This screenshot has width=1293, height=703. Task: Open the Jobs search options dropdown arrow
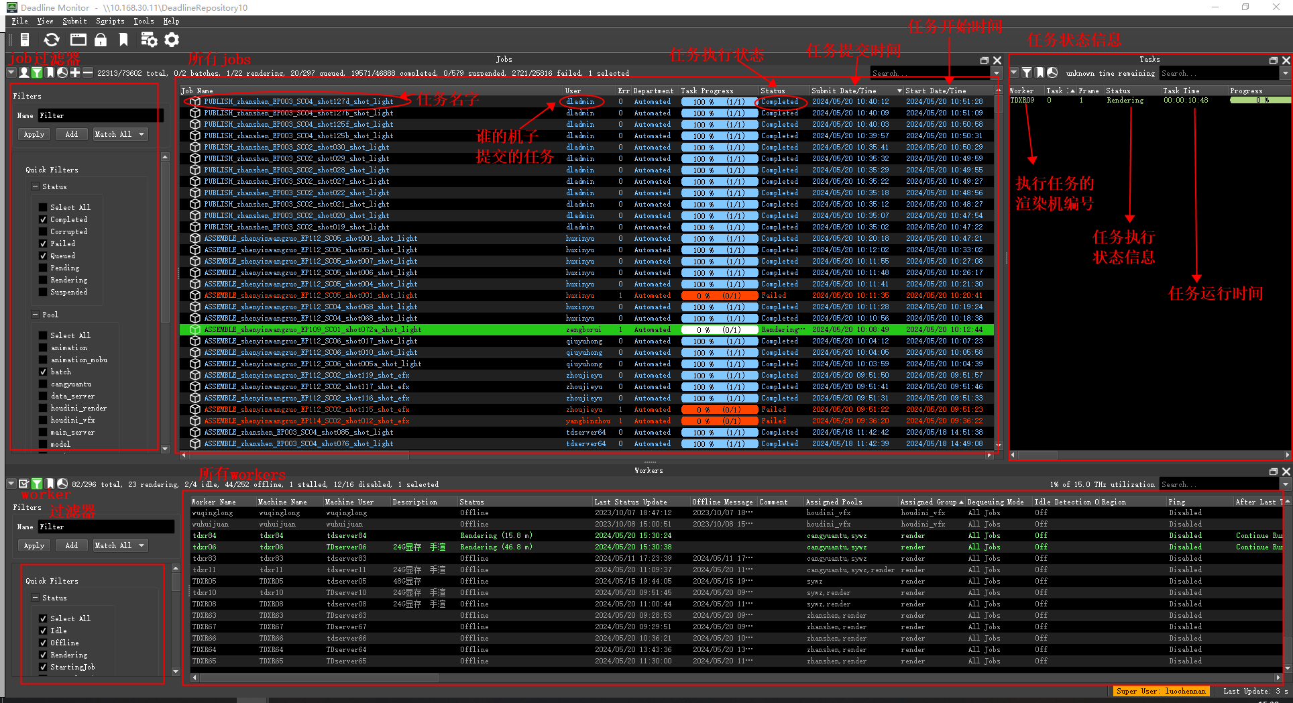pos(997,73)
